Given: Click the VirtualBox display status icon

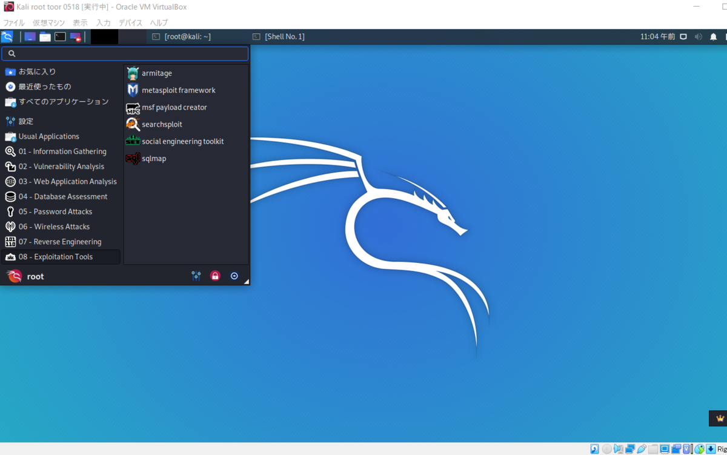Looking at the screenshot, I should pyautogui.click(x=665, y=449).
